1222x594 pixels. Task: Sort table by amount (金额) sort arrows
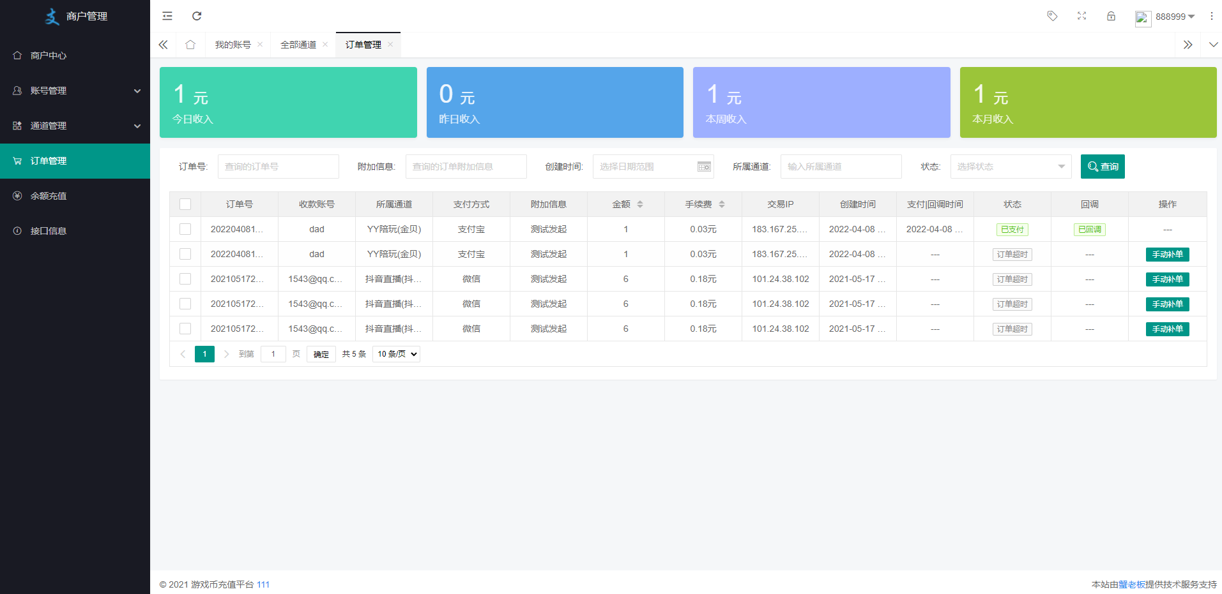pyautogui.click(x=640, y=204)
